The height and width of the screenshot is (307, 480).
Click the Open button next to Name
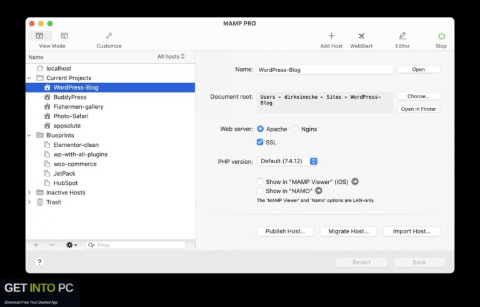click(418, 69)
